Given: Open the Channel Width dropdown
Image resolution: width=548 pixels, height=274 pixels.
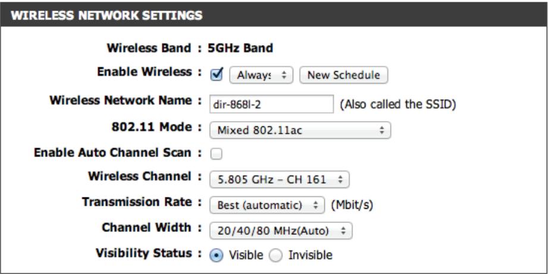Looking at the screenshot, I should coord(281,231).
